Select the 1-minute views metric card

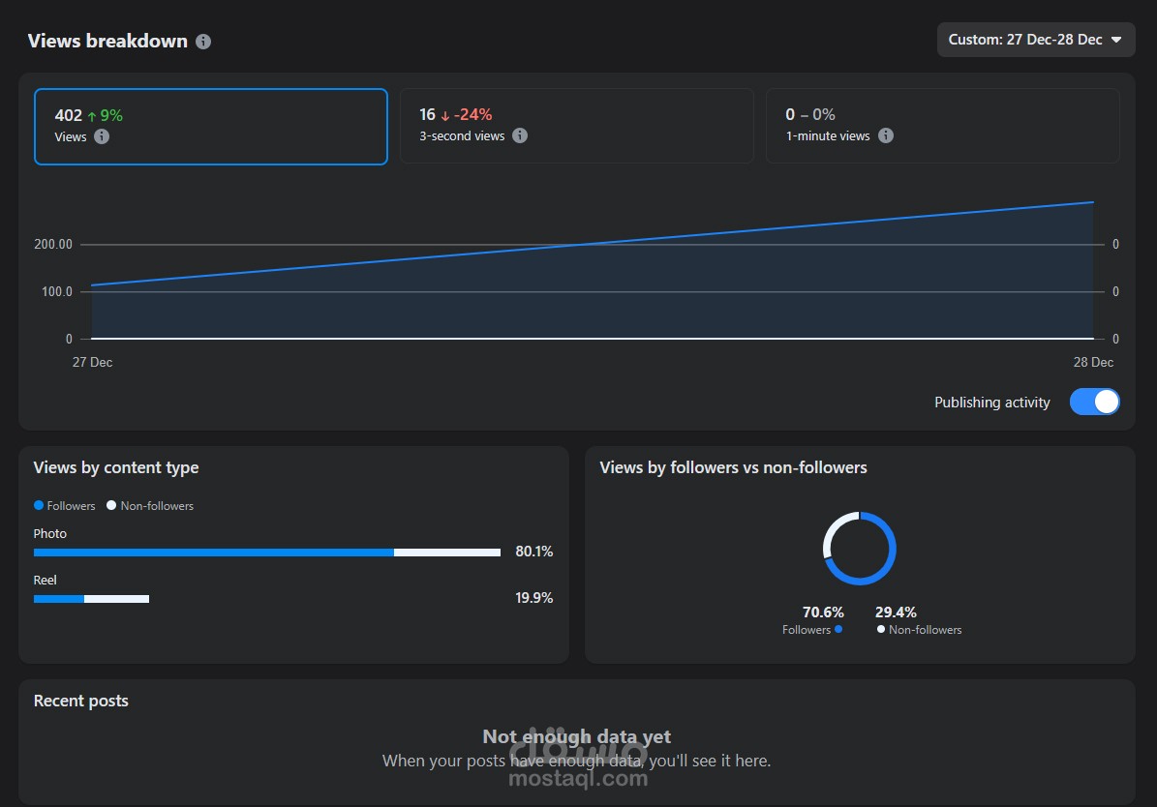(x=942, y=126)
